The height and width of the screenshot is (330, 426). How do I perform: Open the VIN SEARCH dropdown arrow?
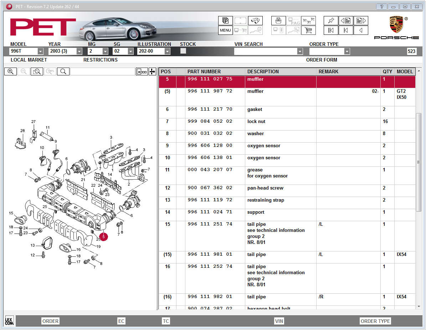[x=300, y=51]
